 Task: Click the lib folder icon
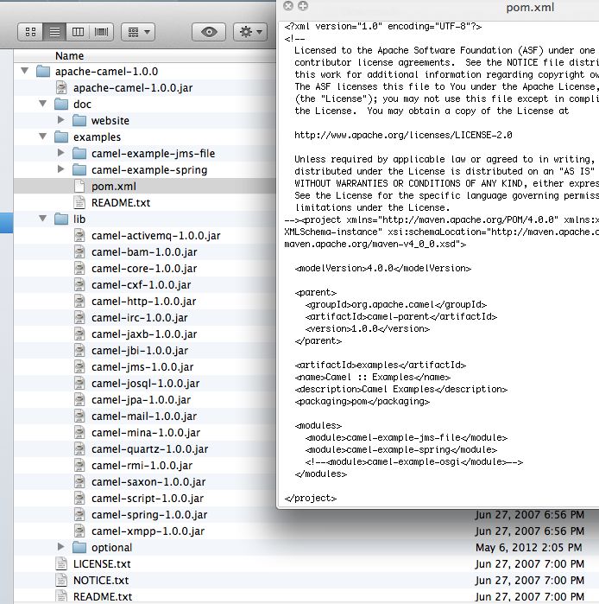click(x=61, y=219)
